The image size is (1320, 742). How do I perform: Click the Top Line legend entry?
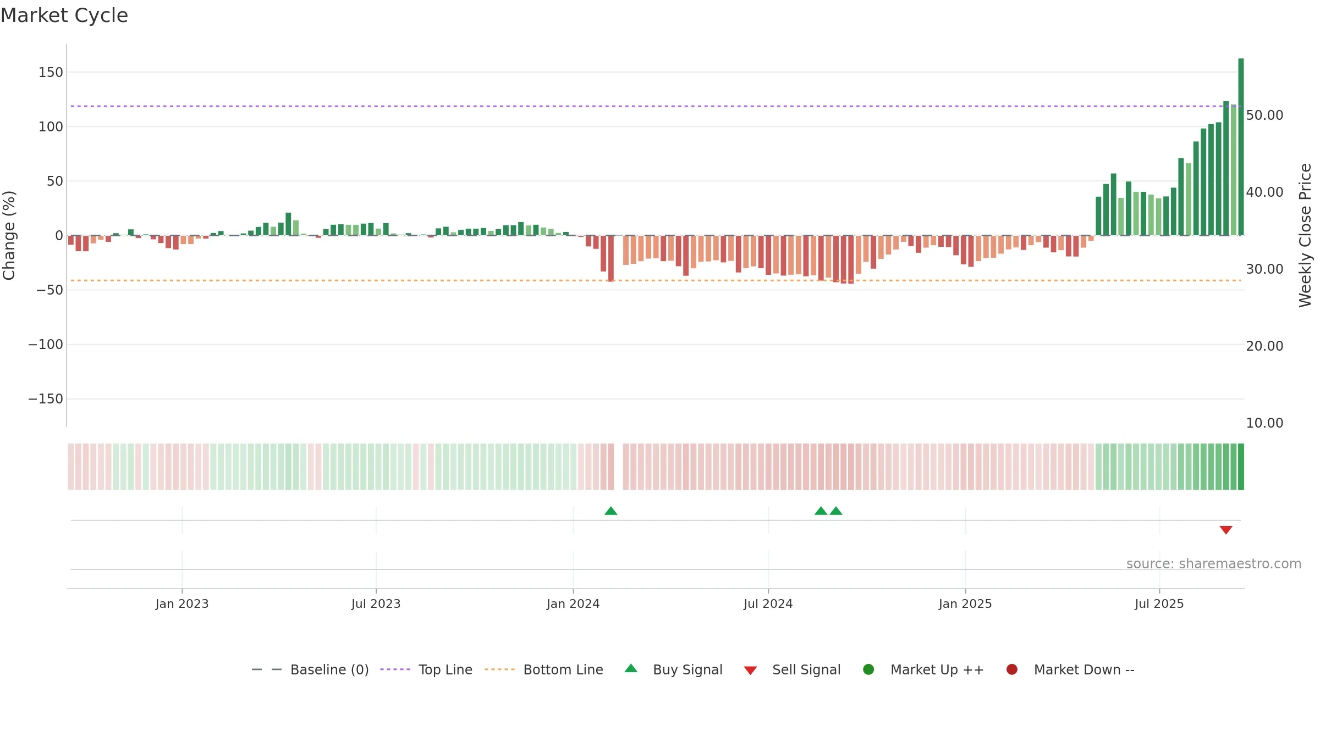coord(426,669)
